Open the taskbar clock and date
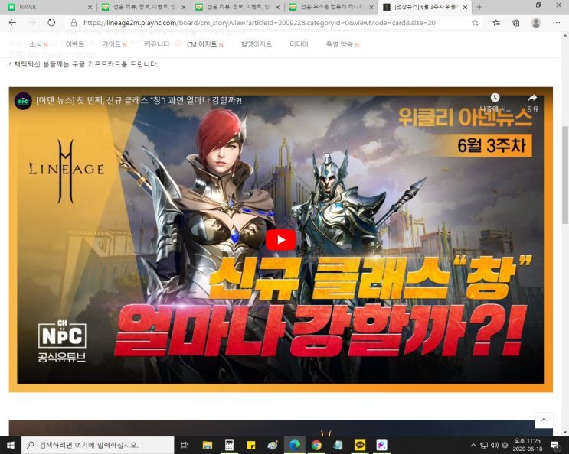 528,445
